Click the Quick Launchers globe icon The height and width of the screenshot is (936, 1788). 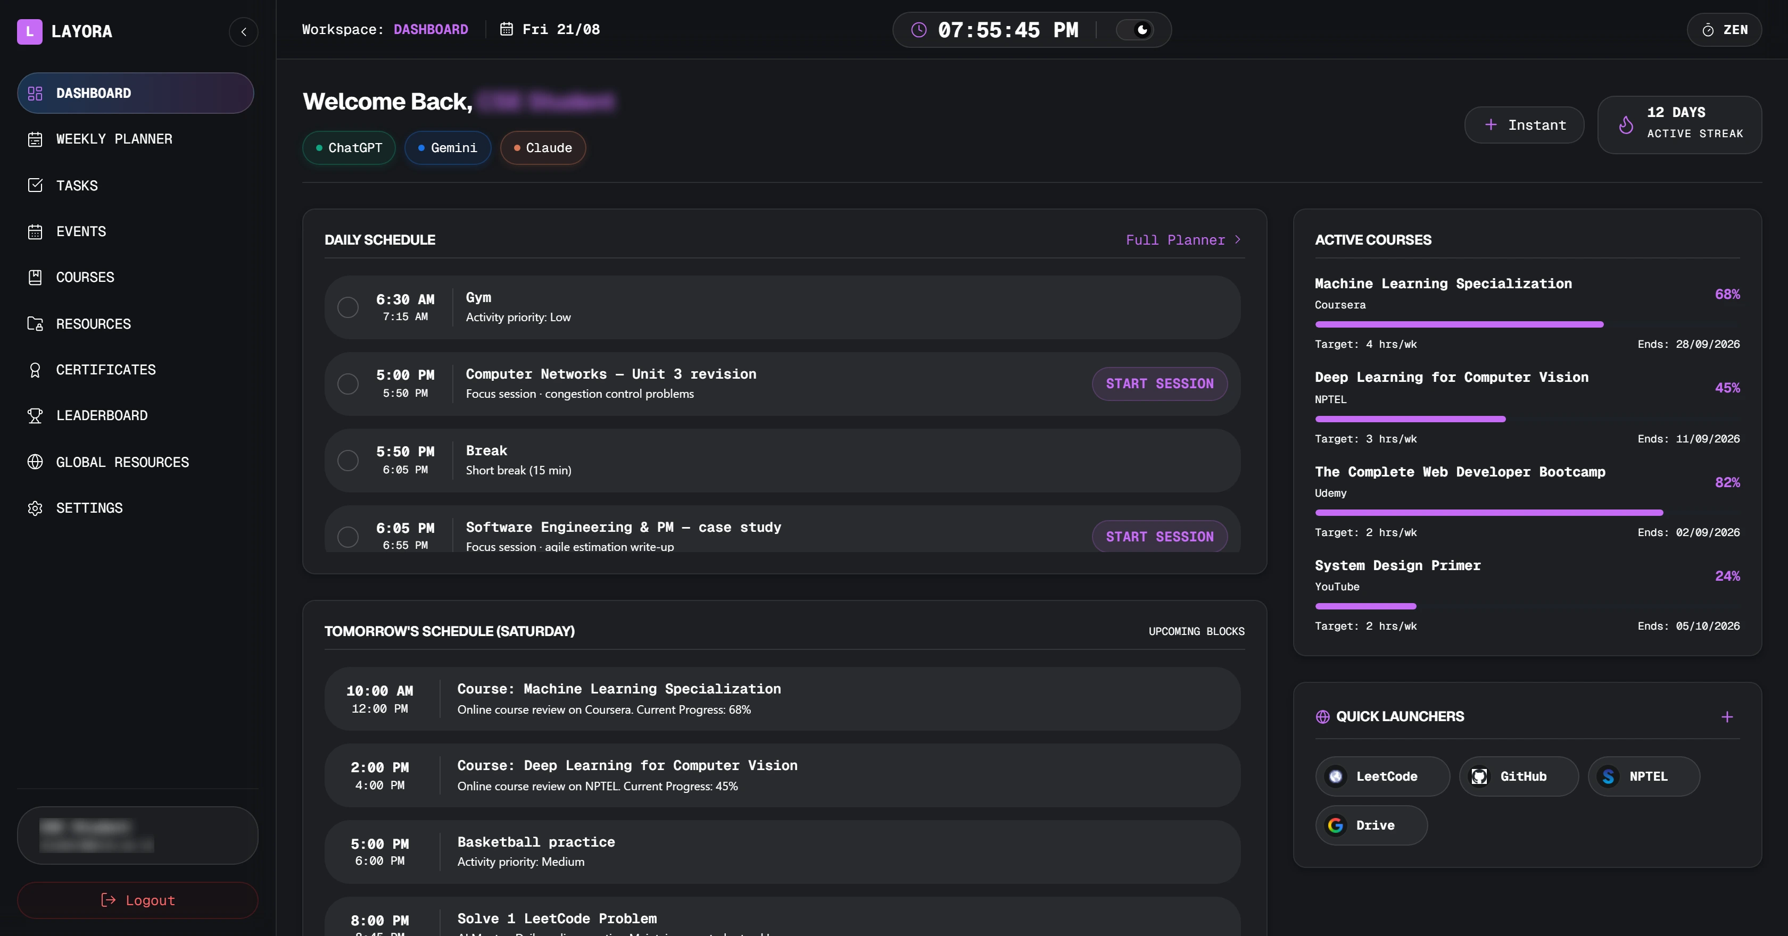pos(1322,717)
